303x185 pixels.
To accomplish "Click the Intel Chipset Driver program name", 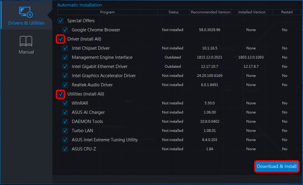I will [x=91, y=48].
